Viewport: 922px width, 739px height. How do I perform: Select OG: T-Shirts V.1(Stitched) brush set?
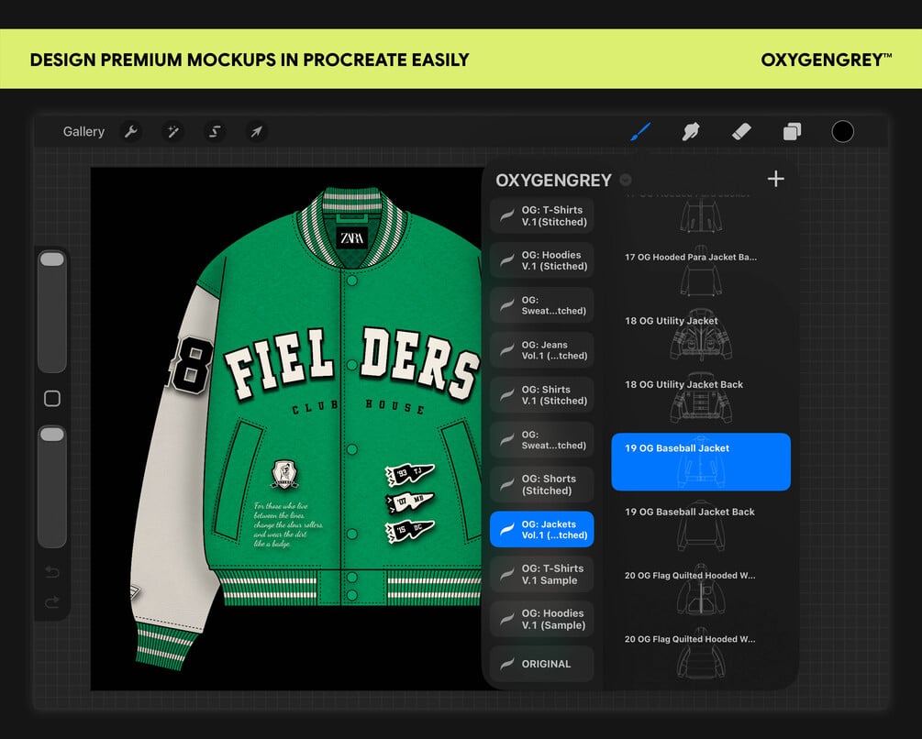click(x=541, y=215)
